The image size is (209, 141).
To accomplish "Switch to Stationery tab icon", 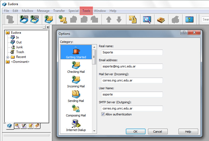I will pos(31,126).
